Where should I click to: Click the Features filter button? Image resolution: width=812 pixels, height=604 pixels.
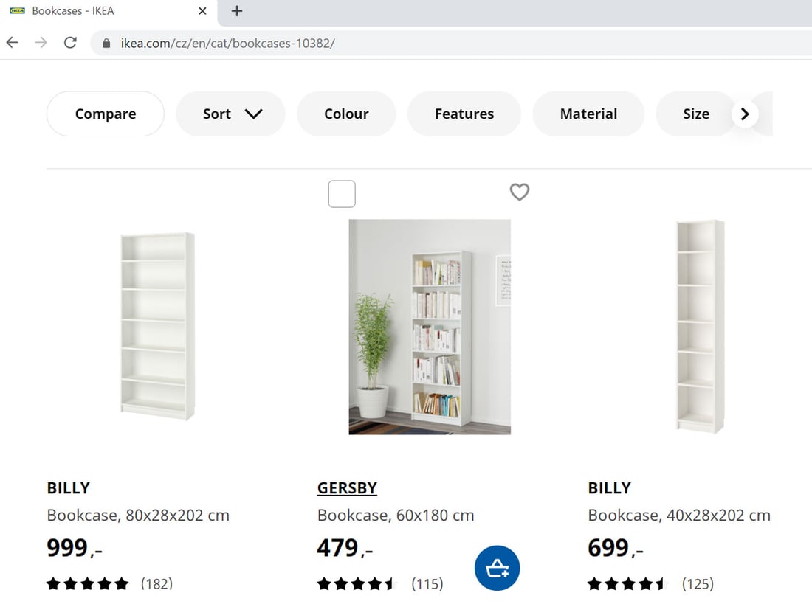tap(464, 114)
